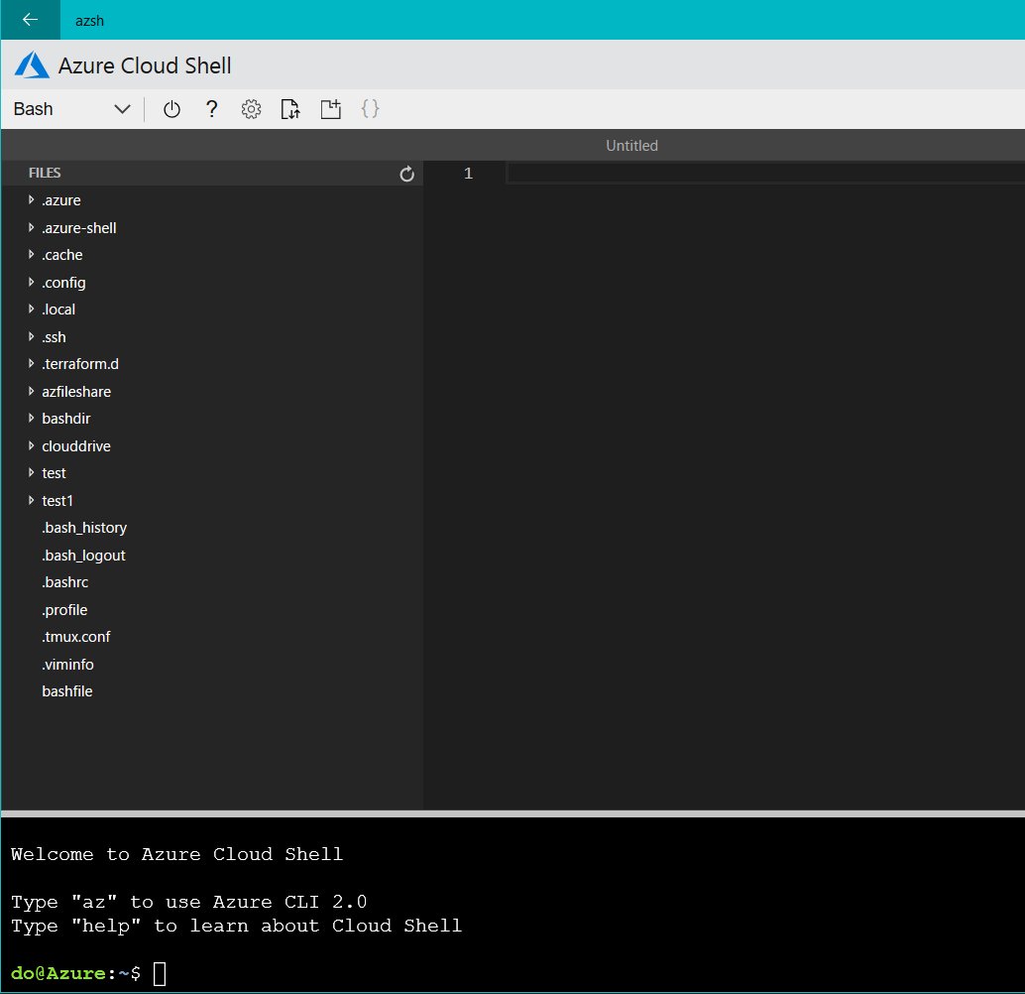Viewport: 1025px width, 994px height.
Task: Open a new Cloud Shell session
Action: [330, 109]
